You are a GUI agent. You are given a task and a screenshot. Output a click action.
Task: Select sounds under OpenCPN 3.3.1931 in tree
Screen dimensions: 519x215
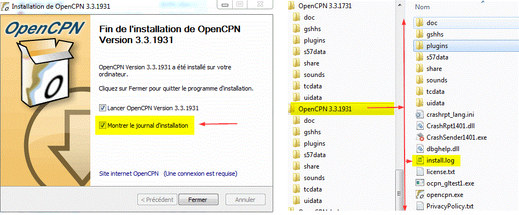pyautogui.click(x=314, y=178)
